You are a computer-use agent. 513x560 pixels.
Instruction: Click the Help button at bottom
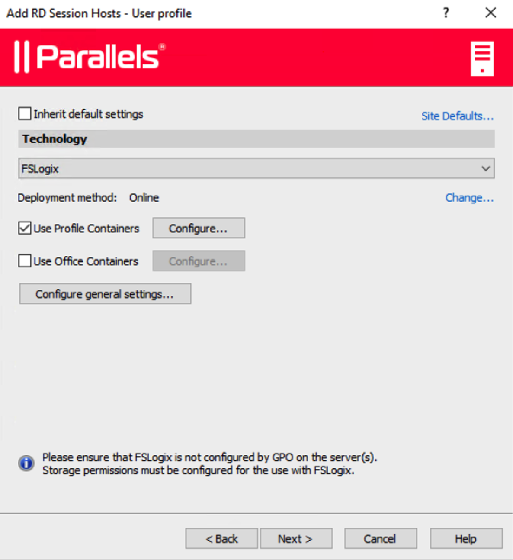(466, 539)
